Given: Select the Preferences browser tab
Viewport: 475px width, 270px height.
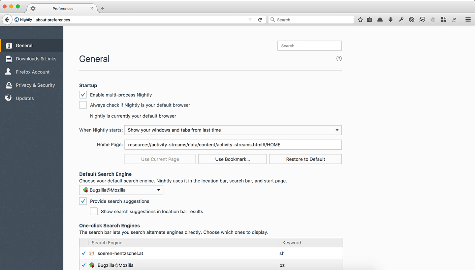Looking at the screenshot, I should 63,9.
